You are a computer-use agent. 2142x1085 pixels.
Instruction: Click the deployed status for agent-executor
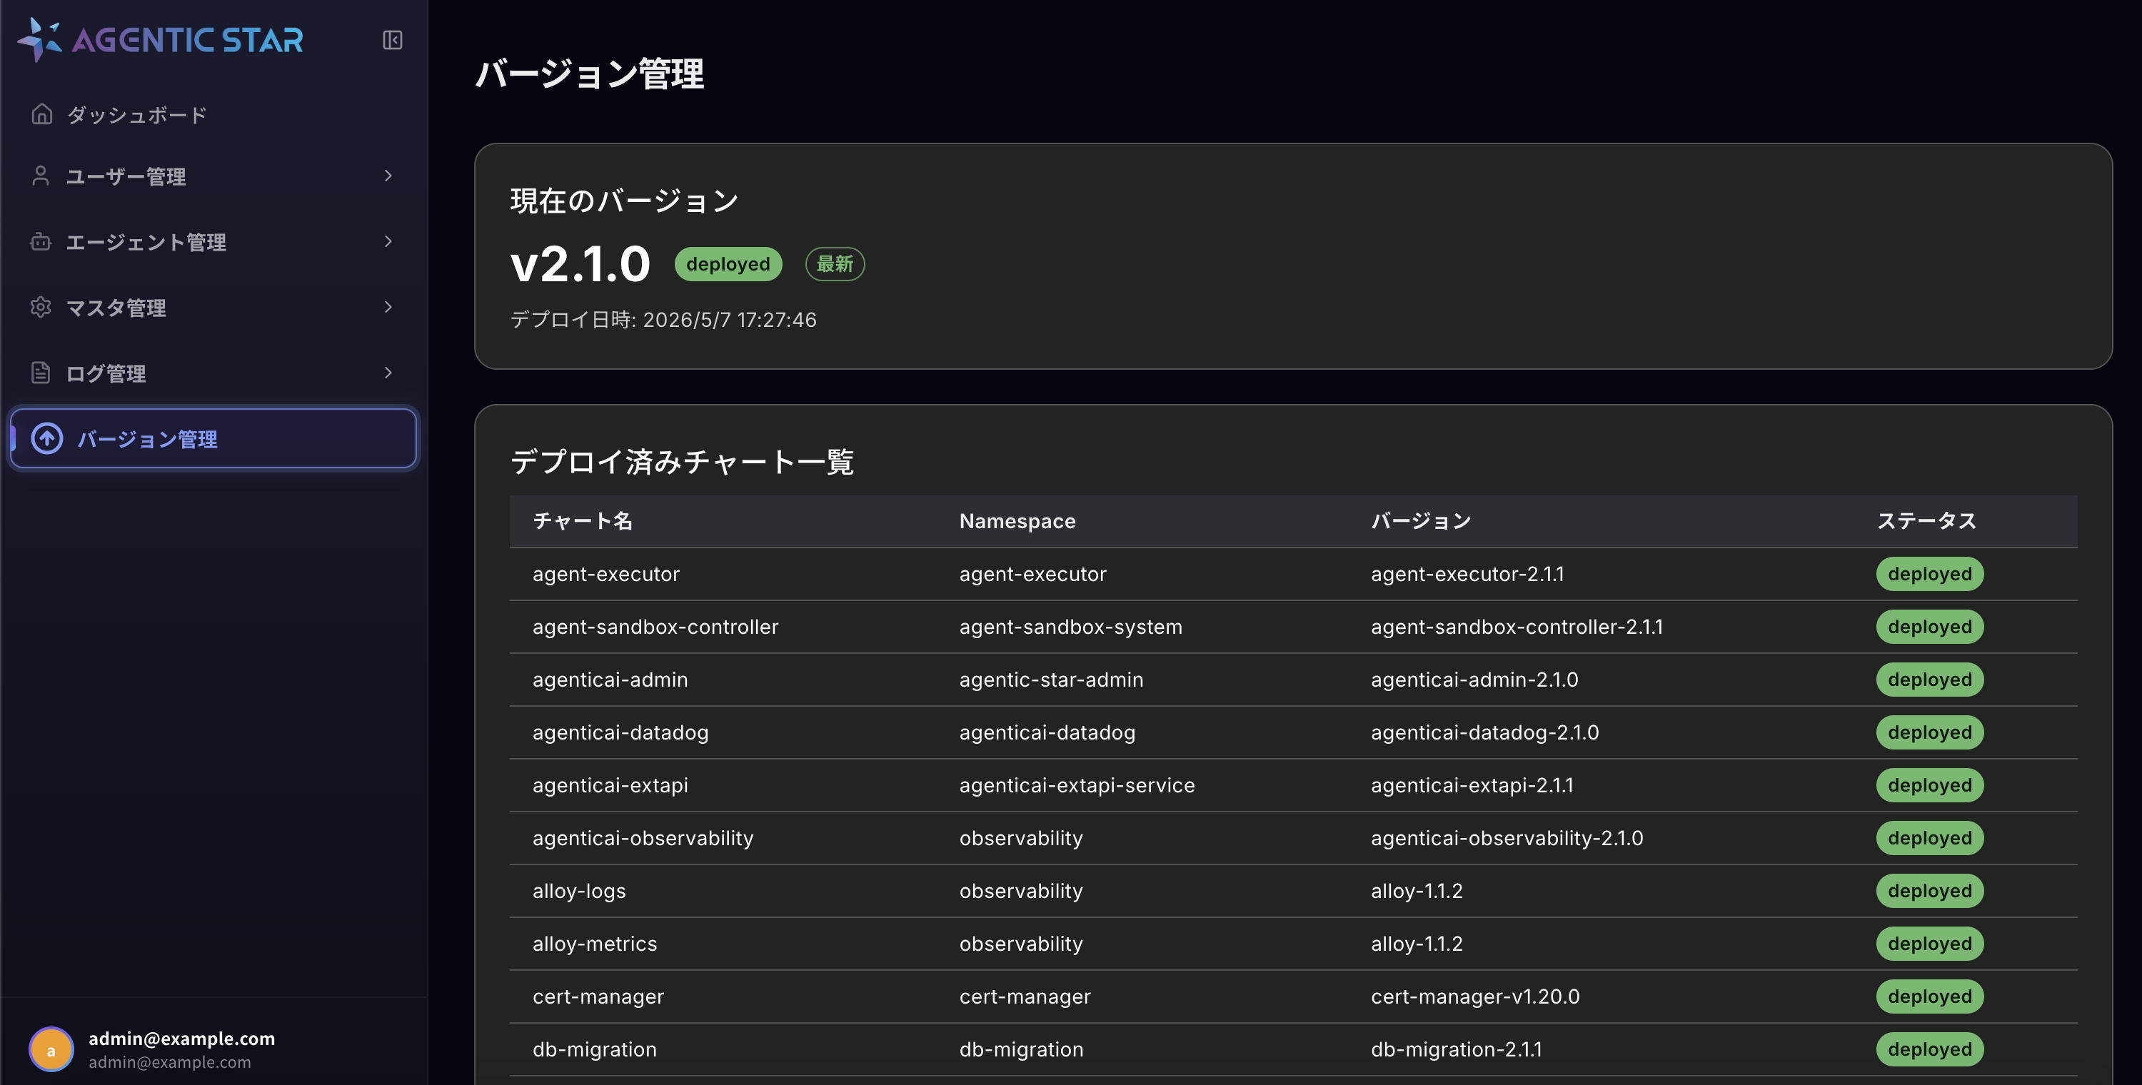(1929, 574)
